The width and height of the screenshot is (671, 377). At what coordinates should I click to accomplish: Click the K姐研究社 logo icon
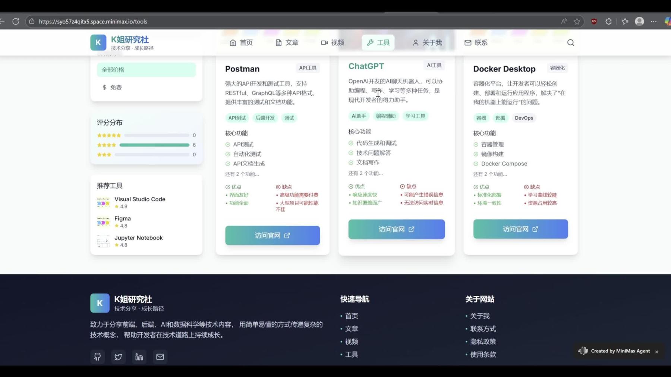[98, 42]
